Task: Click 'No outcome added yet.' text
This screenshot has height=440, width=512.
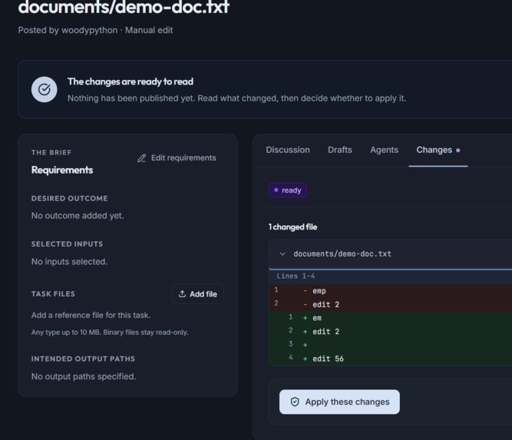Action: (78, 216)
